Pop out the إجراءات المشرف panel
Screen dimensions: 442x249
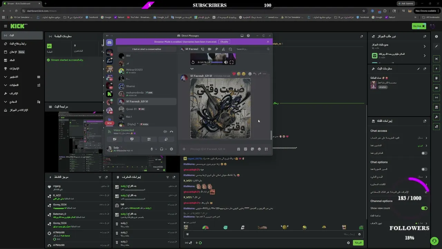[174, 177]
